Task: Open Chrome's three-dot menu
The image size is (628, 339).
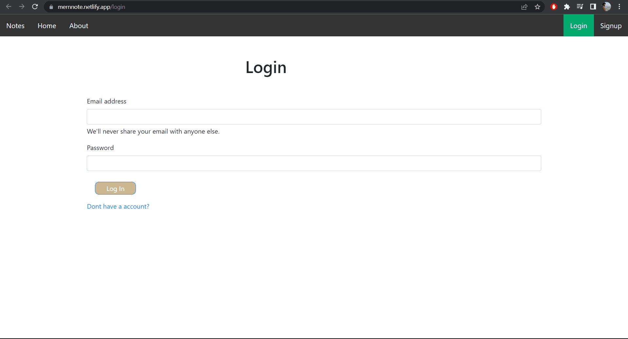Action: coord(619,7)
